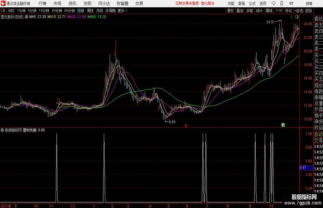Click the 返回 button
Screen dimensions: 323x208
pos(308,11)
